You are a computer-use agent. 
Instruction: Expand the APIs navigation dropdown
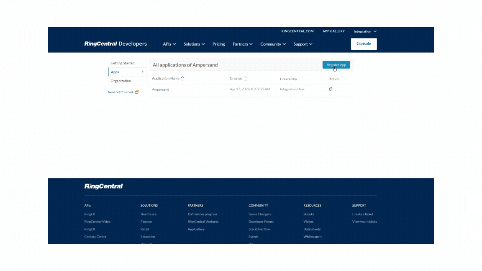(169, 44)
